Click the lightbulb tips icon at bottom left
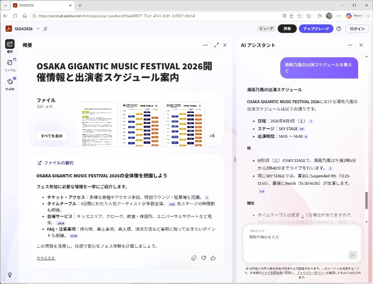Image resolution: width=373 pixels, height=284 pixels. pos(10,275)
